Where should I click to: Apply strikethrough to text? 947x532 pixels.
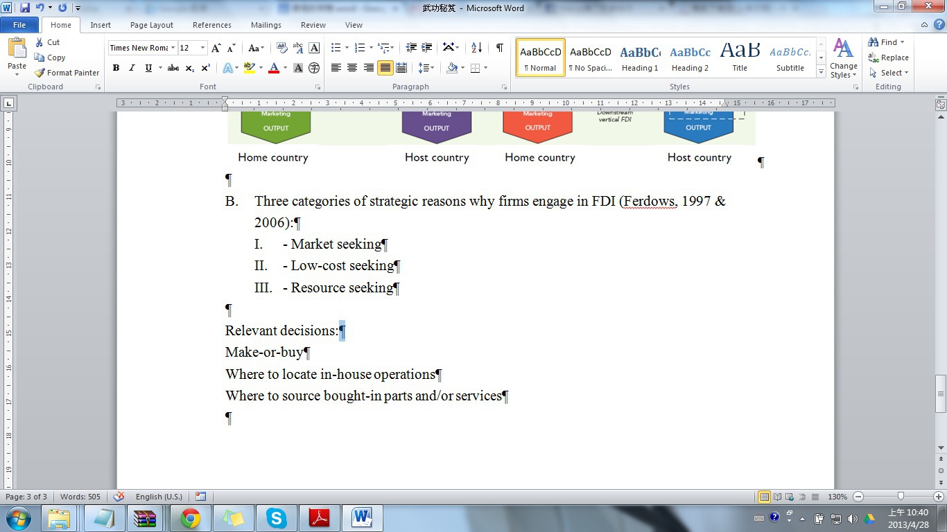tap(173, 68)
